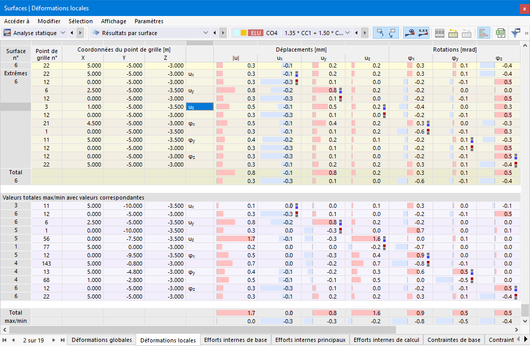
Task: Jump to last tab navigation button
Action: click(x=62, y=340)
